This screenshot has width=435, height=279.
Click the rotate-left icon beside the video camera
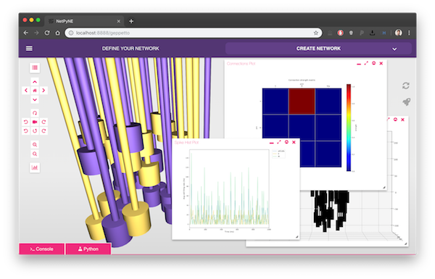click(26, 122)
